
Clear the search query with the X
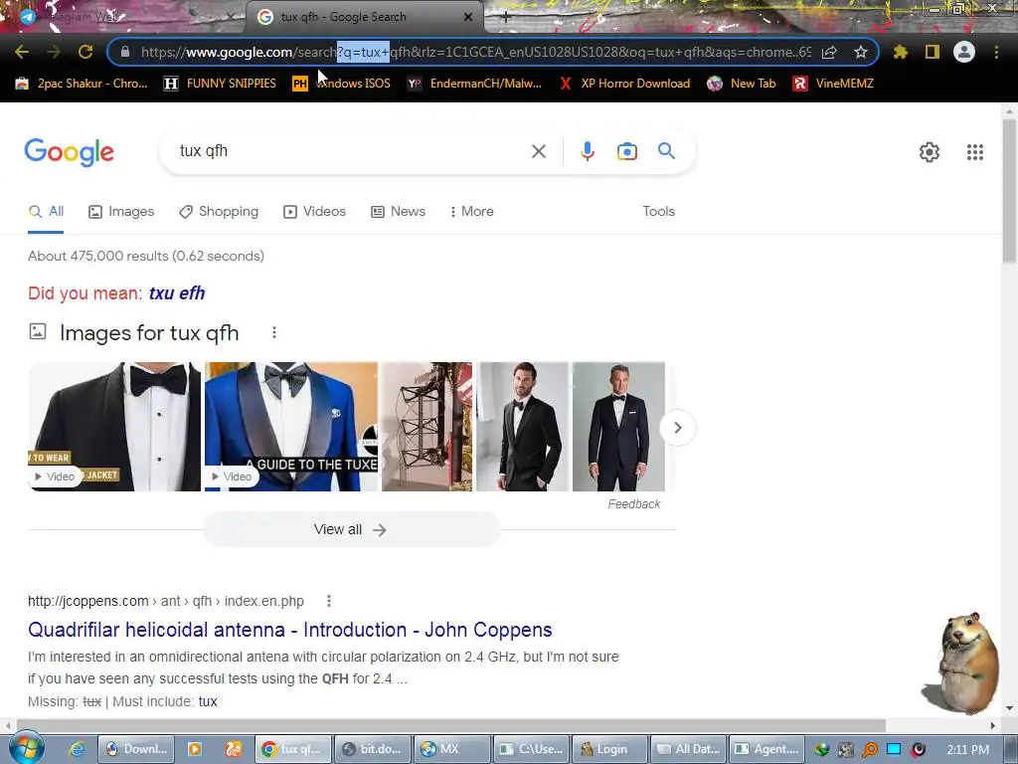point(538,151)
